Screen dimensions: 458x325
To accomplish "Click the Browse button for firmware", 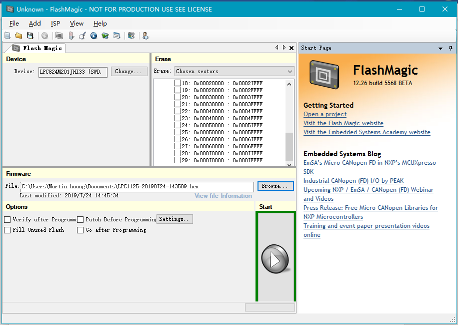I will click(275, 186).
